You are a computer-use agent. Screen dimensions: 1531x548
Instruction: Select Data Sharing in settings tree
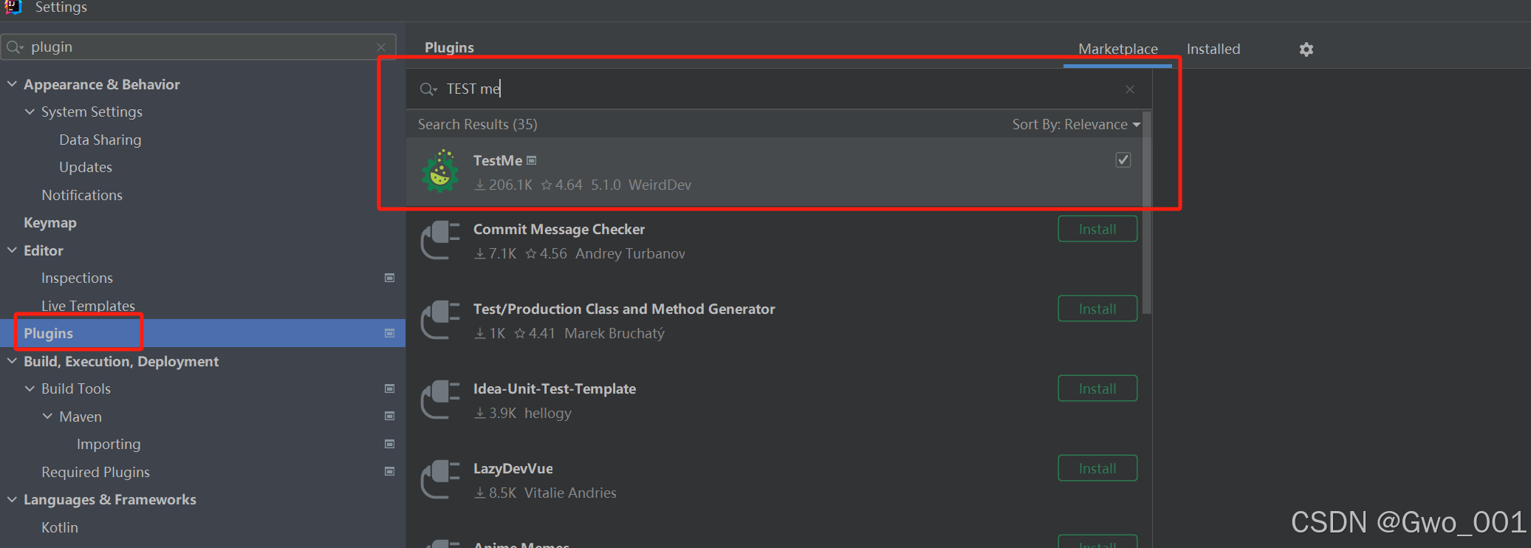click(x=100, y=140)
